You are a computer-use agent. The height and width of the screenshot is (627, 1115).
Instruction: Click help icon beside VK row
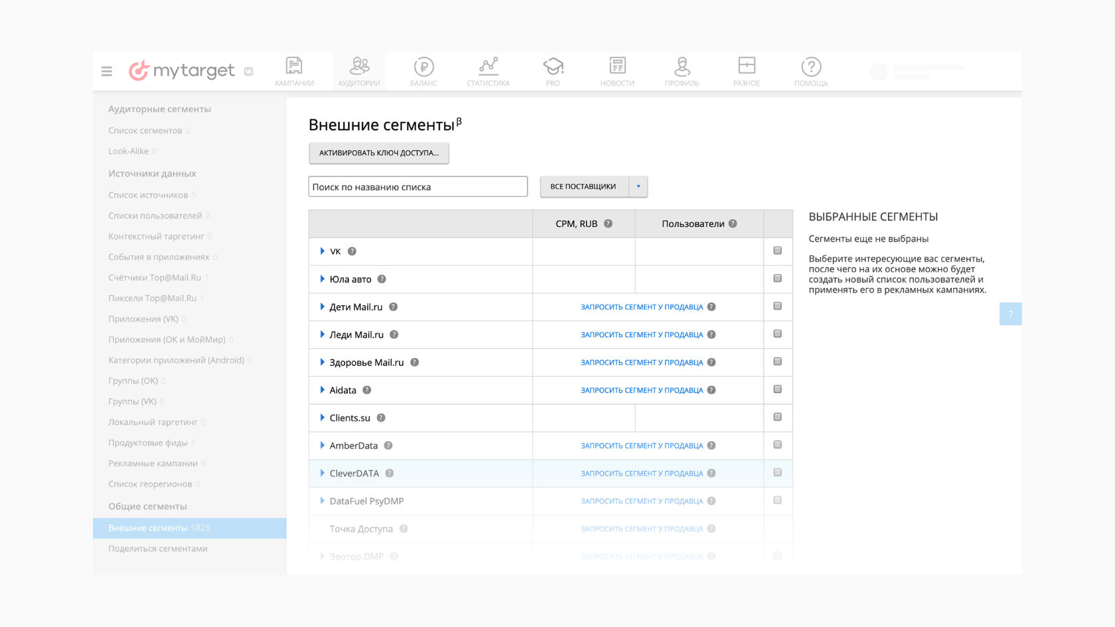(x=352, y=251)
